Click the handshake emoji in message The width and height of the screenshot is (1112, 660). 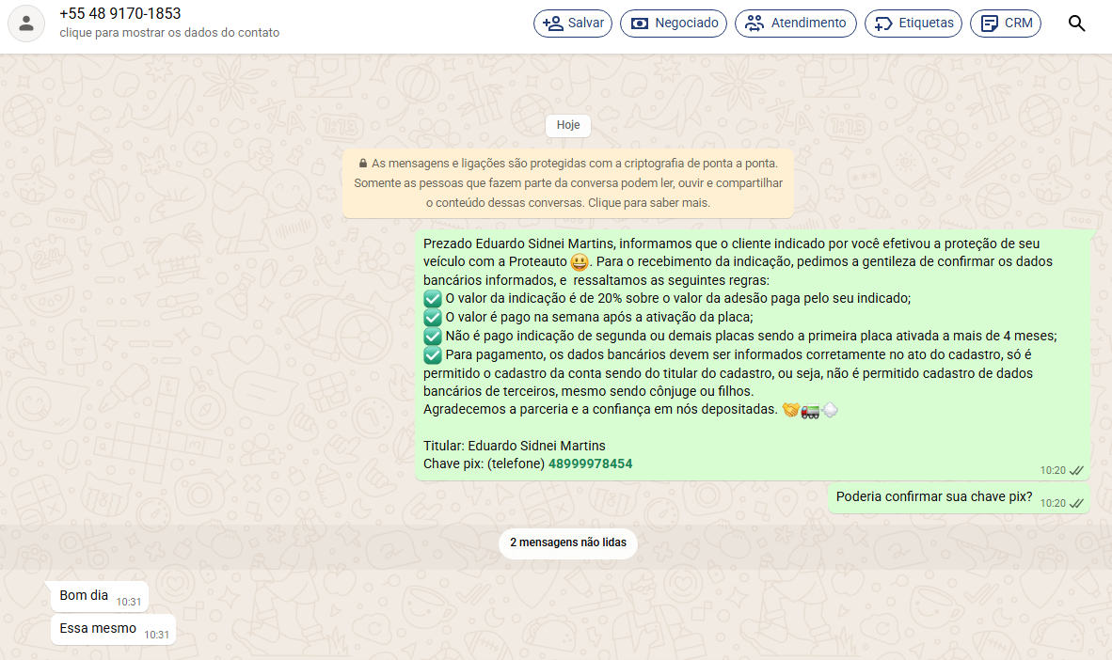pyautogui.click(x=790, y=410)
